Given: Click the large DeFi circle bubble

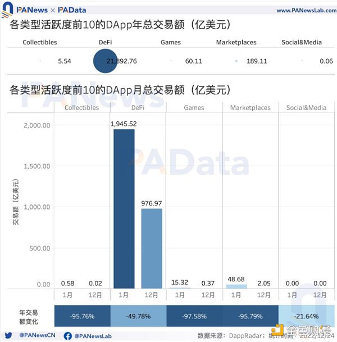Looking at the screenshot, I should pyautogui.click(x=105, y=61).
